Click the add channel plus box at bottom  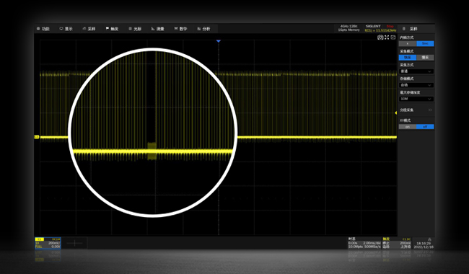[74, 243]
